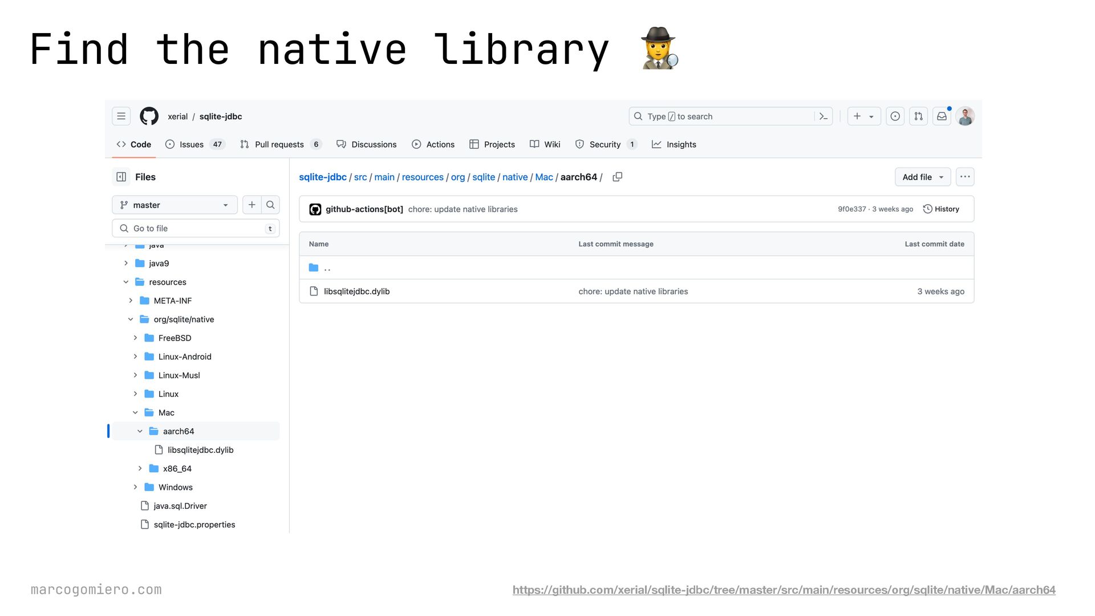
Task: Expand the Linux-Android folder chevron
Action: 135,356
